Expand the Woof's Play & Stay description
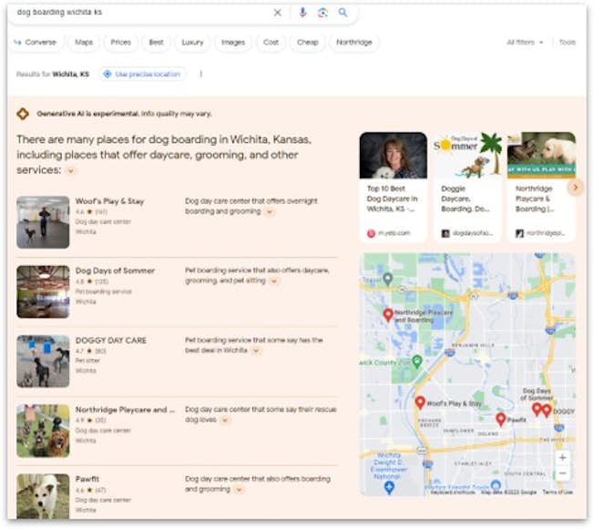594x529 pixels. pyautogui.click(x=269, y=211)
